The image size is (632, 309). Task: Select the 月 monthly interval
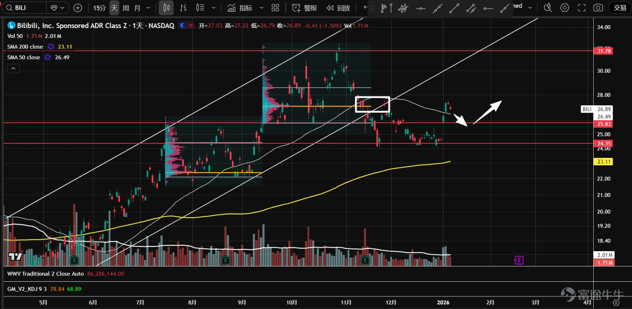pyautogui.click(x=137, y=7)
